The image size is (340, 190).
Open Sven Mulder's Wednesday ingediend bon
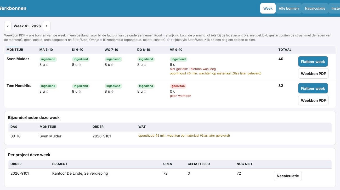[x=114, y=59]
